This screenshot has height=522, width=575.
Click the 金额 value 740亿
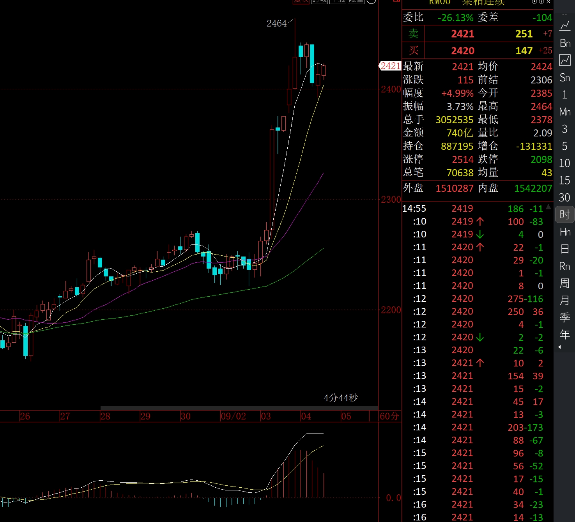tap(460, 133)
